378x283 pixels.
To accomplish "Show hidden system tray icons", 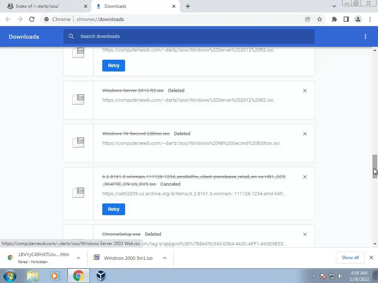I will click(314, 276).
